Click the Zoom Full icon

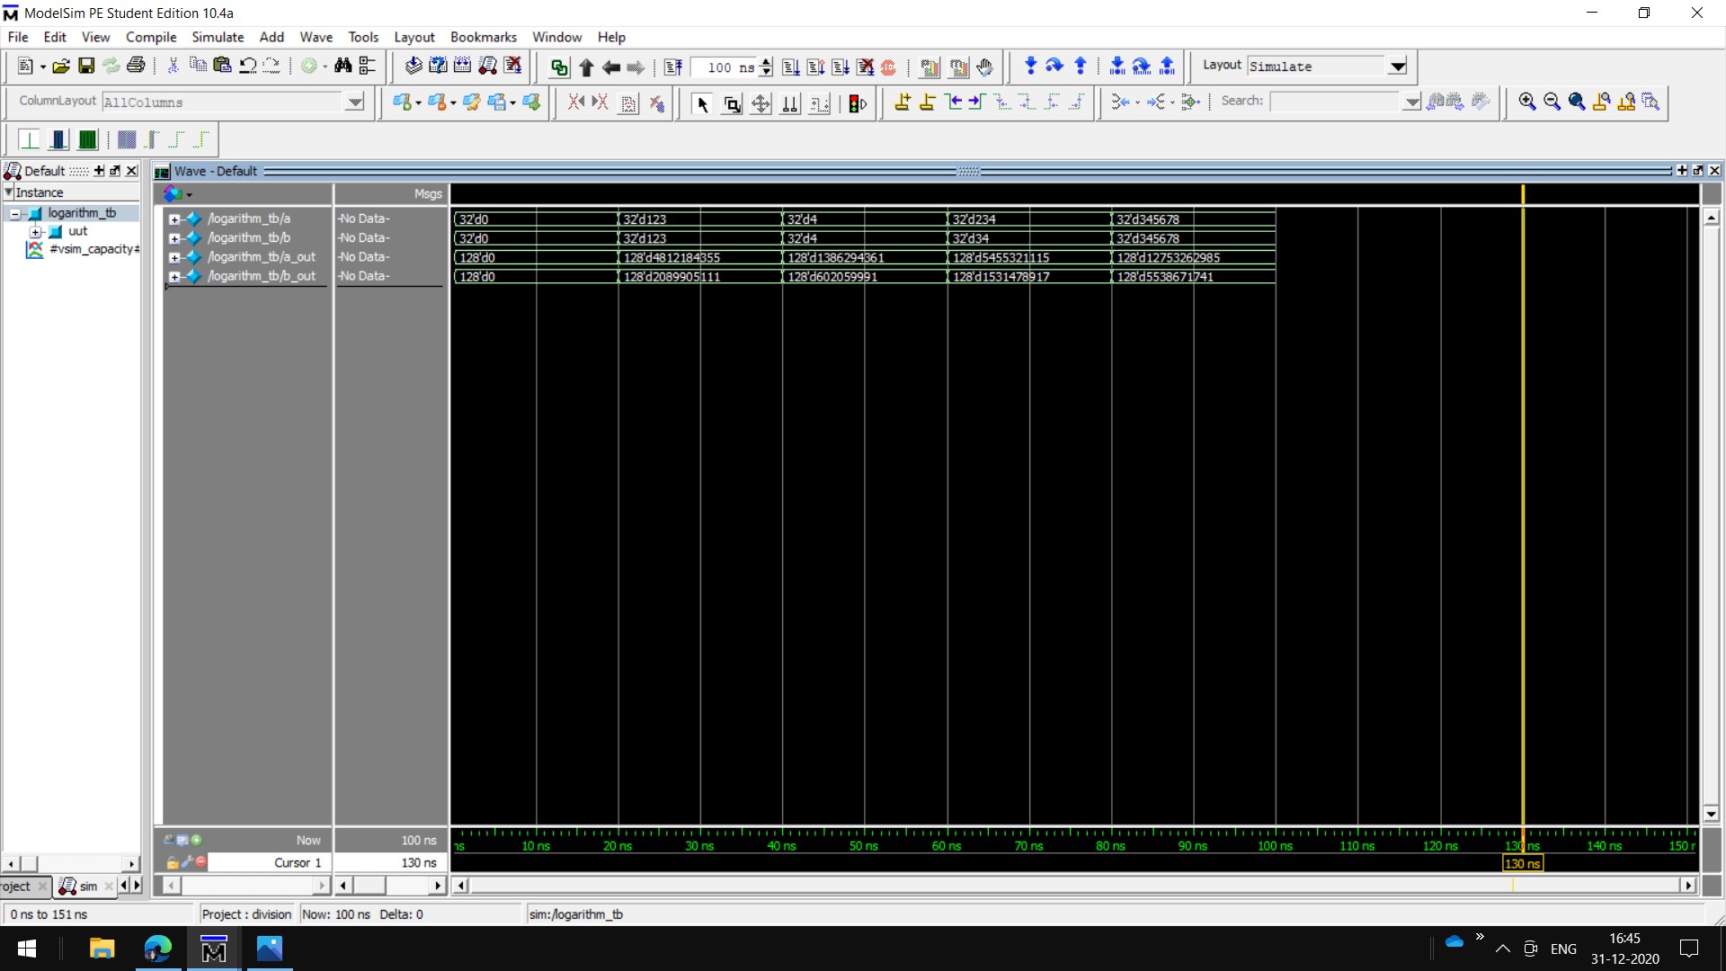(x=1576, y=102)
